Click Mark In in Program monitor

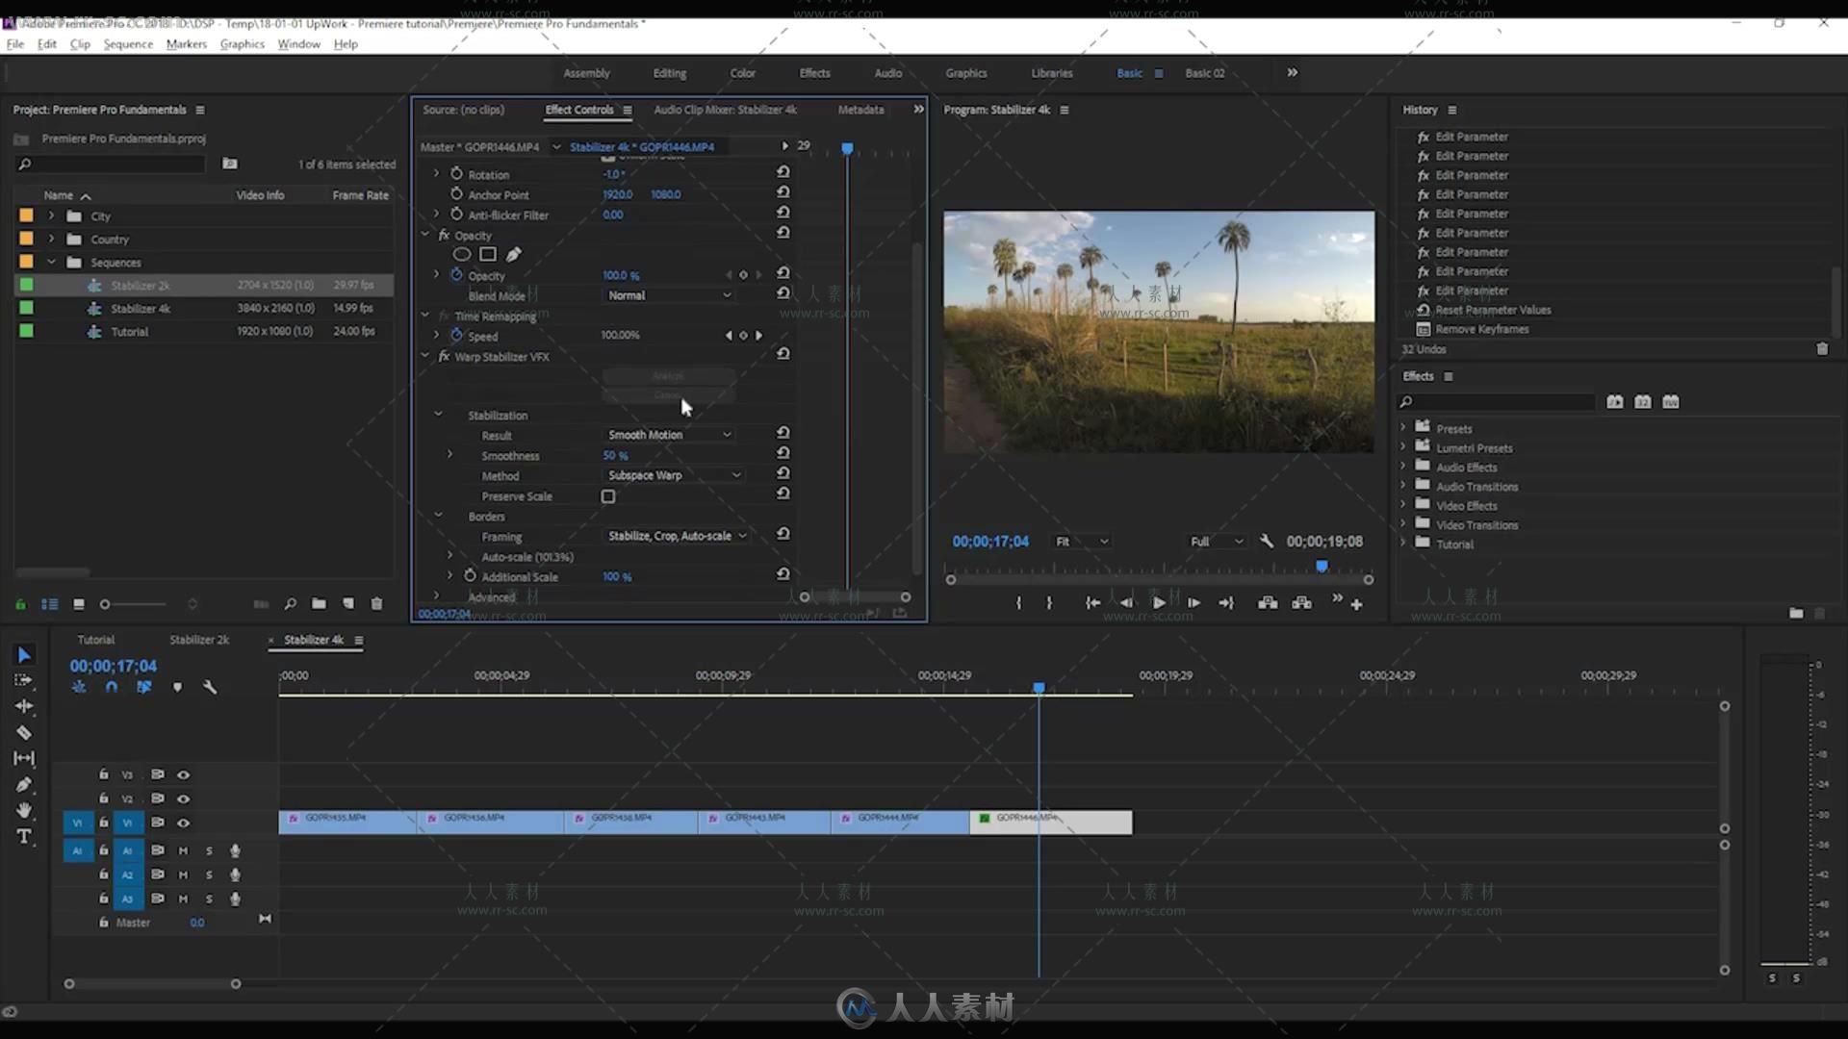1018,603
